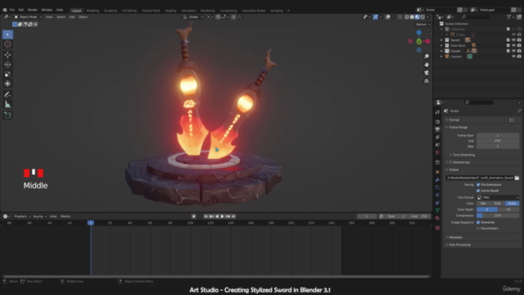The image size is (524, 295).
Task: Open the Render menu
Action: tap(33, 10)
